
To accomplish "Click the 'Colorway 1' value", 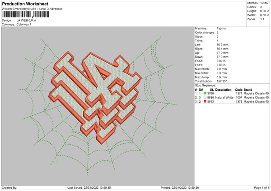I will 24,24.
